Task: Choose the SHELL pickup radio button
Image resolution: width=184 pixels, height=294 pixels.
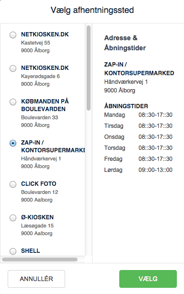Action: click(13, 251)
